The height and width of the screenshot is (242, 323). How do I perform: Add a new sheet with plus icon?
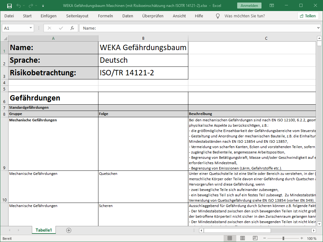point(69,230)
